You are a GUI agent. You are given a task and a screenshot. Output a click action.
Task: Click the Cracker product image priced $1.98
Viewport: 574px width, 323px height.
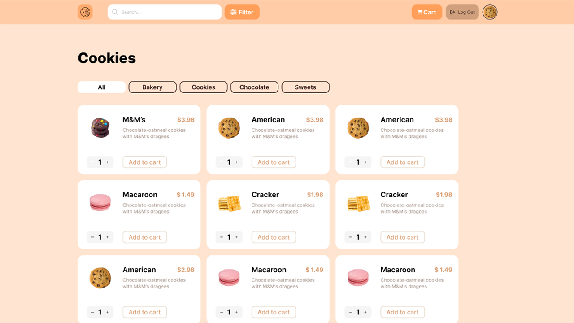(229, 203)
